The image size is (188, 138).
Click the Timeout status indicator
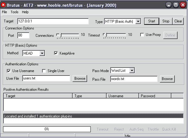tap(102, 129)
